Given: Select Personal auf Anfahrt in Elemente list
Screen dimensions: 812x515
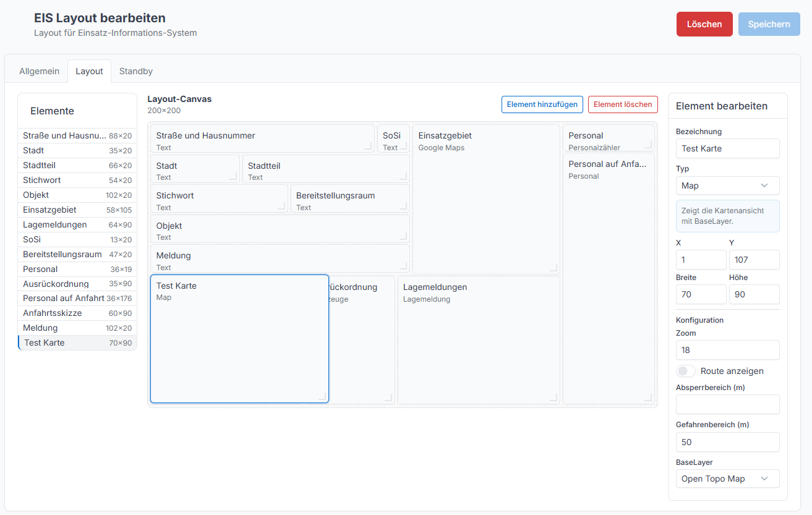Looking at the screenshot, I should [77, 298].
